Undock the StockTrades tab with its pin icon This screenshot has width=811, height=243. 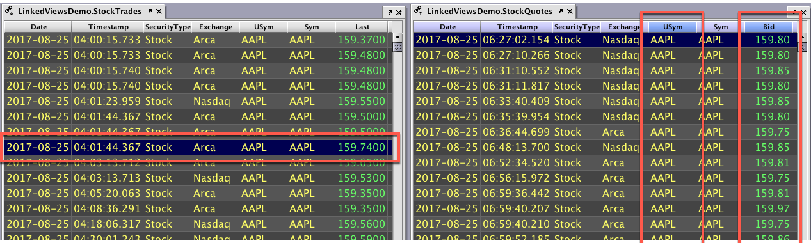pos(149,11)
